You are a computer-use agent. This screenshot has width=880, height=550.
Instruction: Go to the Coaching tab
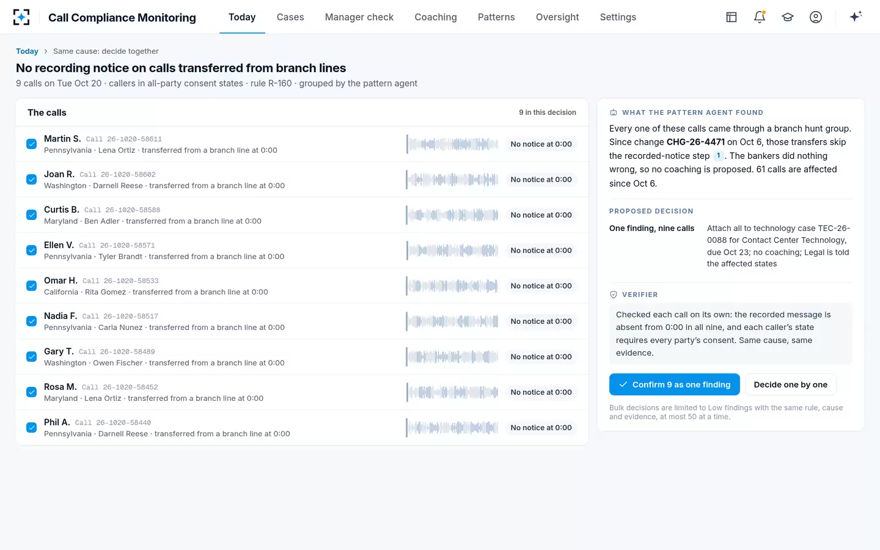tap(436, 17)
